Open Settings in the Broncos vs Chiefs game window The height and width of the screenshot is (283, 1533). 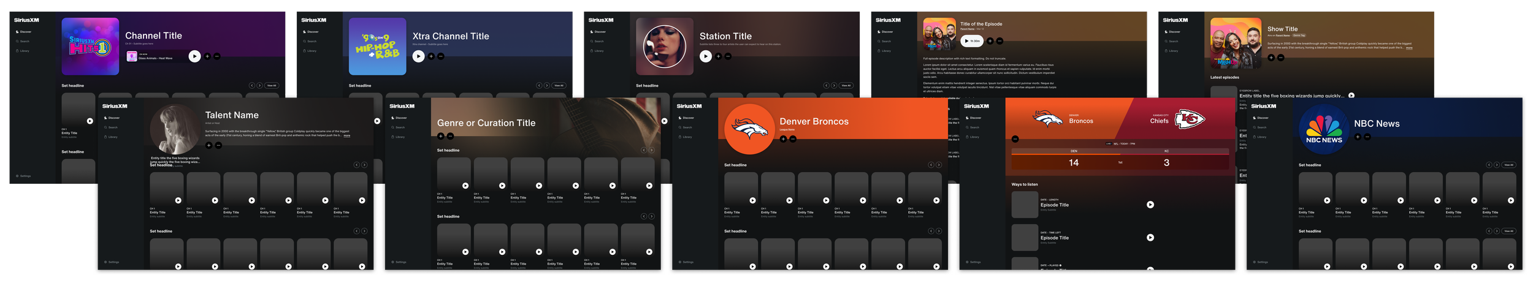[973, 262]
